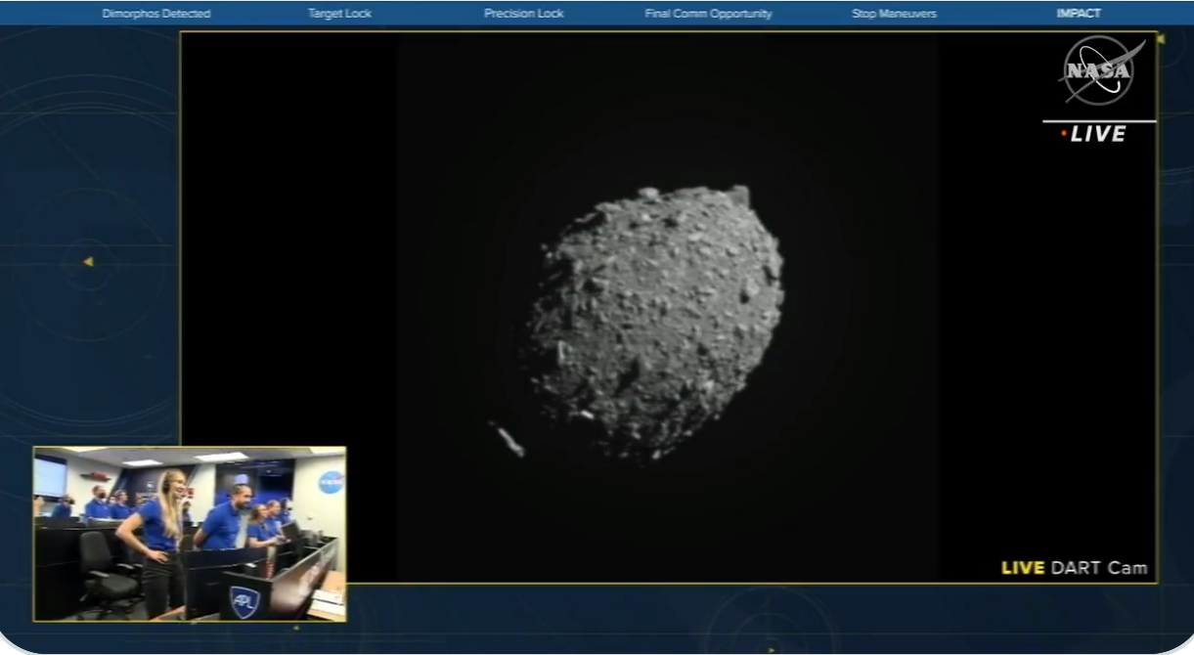This screenshot has width=1194, height=655.
Task: Open the mission control inset video
Action: [x=190, y=534]
